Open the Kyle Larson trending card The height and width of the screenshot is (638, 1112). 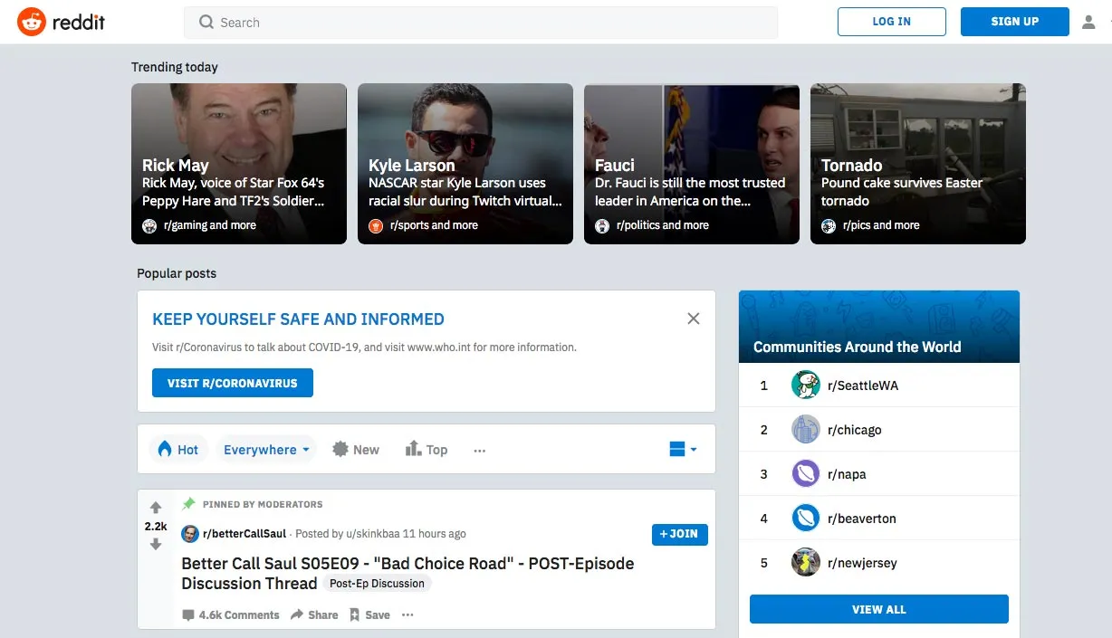[465, 164]
